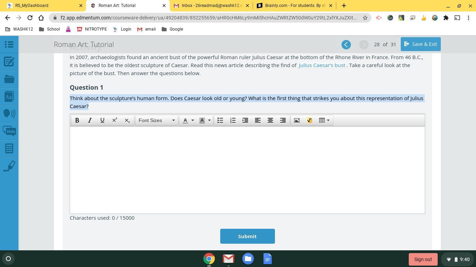
Task: Open the folders tool in sidebar
Action: [9, 79]
